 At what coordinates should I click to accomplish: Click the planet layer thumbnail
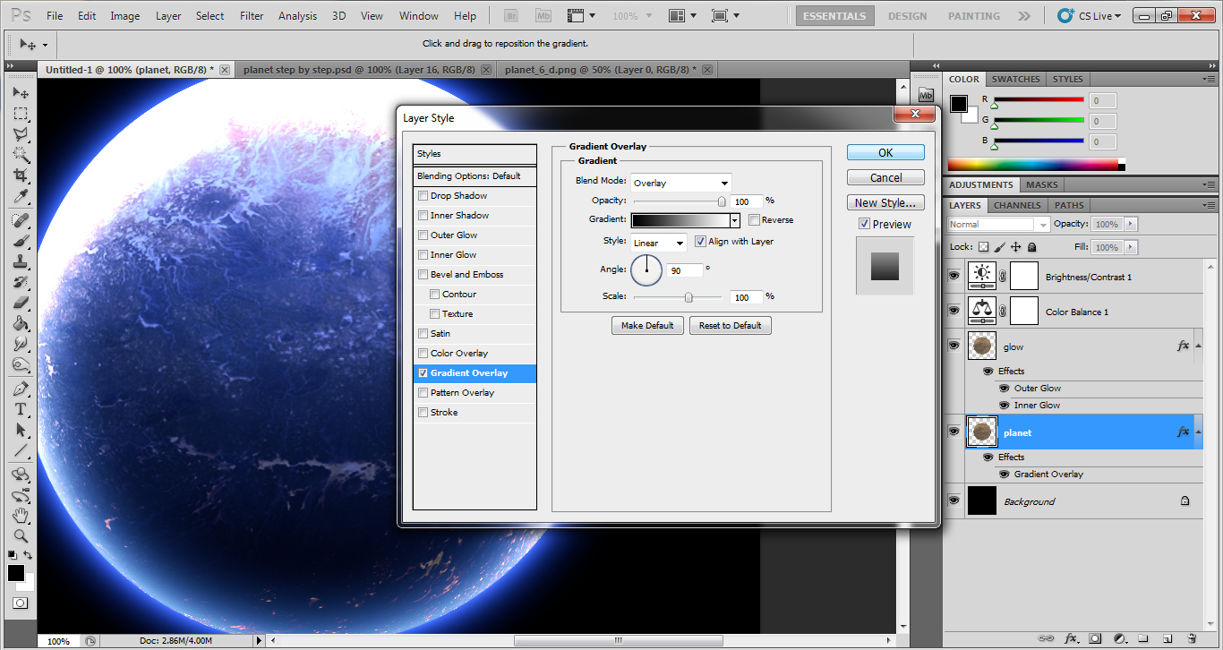point(982,432)
